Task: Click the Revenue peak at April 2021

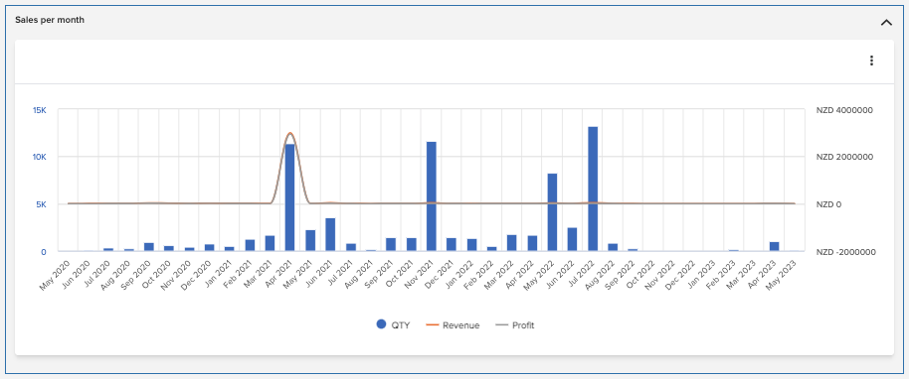Action: click(x=289, y=133)
